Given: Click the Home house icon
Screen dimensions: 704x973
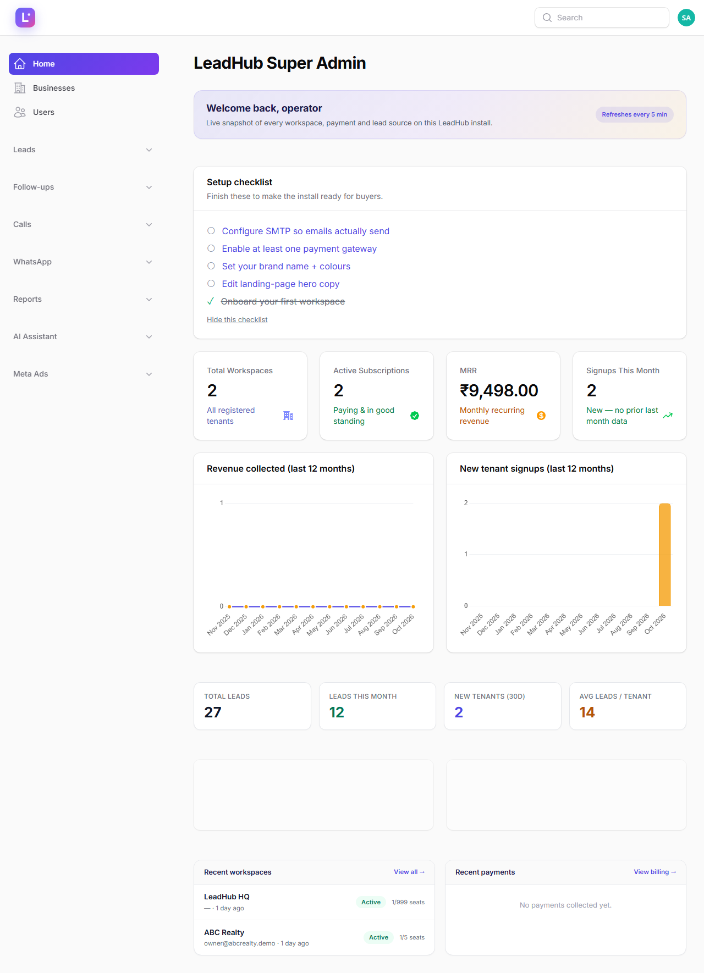Looking at the screenshot, I should tap(20, 64).
